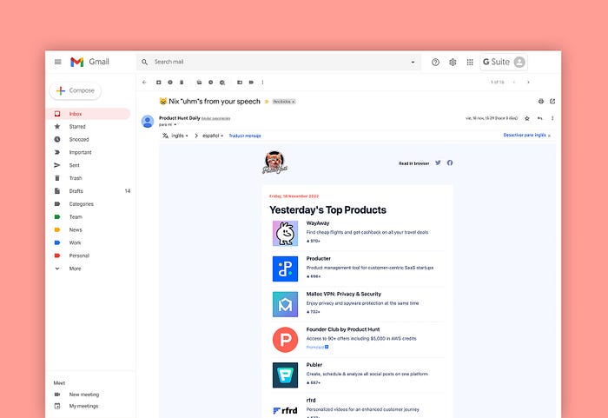Viewport: 608px width, 418px height.
Task: Mark the email as unread icon
Action: tap(199, 83)
